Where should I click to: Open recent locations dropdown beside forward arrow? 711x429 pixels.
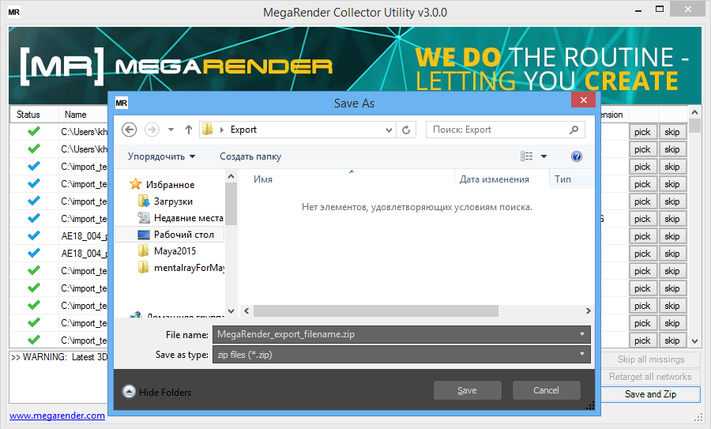tap(171, 130)
